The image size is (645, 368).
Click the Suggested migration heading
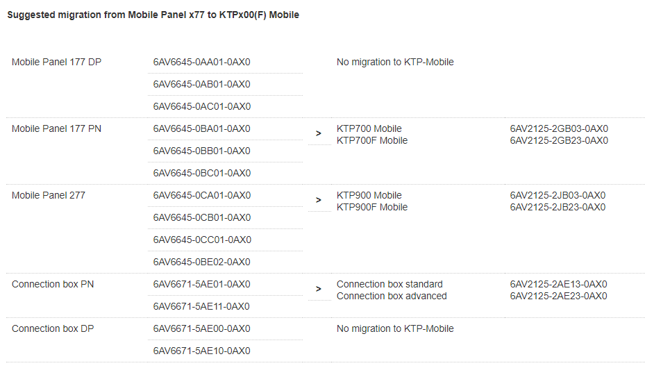pyautogui.click(x=153, y=15)
